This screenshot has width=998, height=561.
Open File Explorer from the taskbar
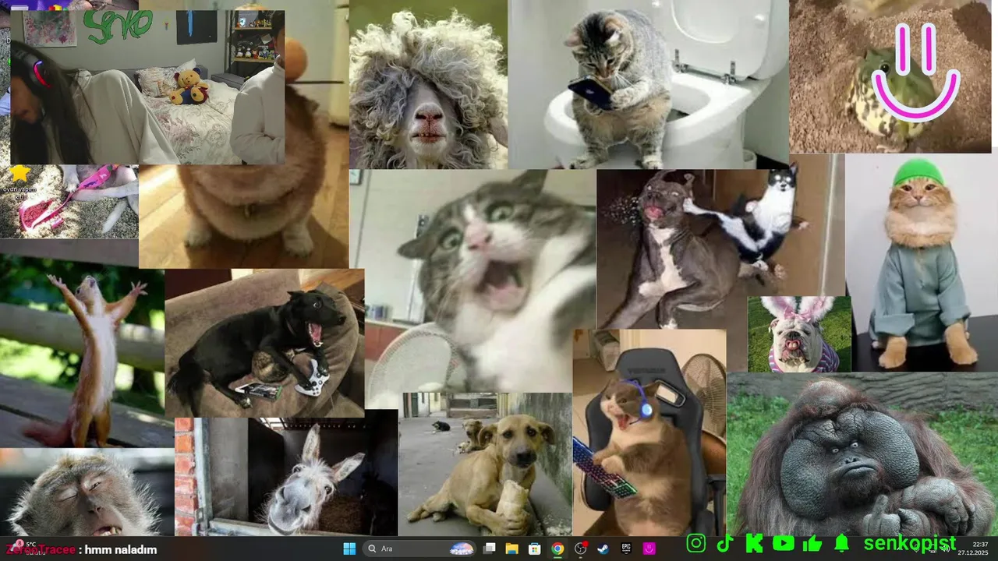[x=511, y=549]
